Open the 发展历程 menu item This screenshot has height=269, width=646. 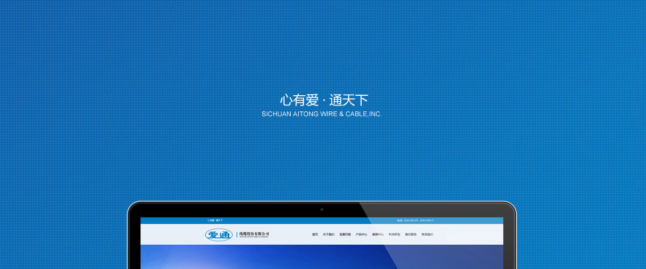coord(345,235)
